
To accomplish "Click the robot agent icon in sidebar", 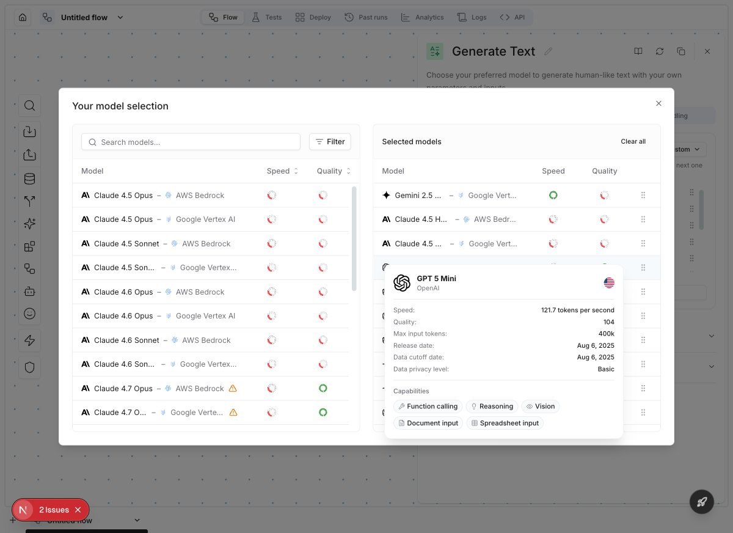I will point(29,292).
